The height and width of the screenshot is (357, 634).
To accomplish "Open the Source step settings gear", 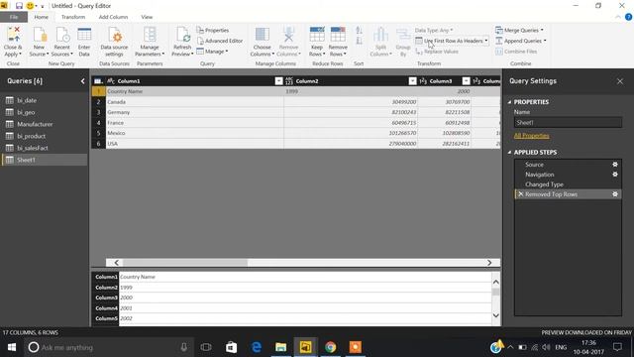I will [x=615, y=165].
